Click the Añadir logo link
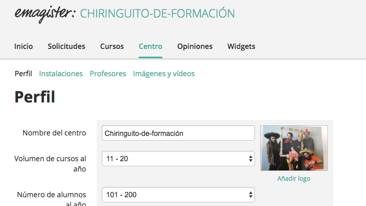366x206 pixels. [x=294, y=179]
